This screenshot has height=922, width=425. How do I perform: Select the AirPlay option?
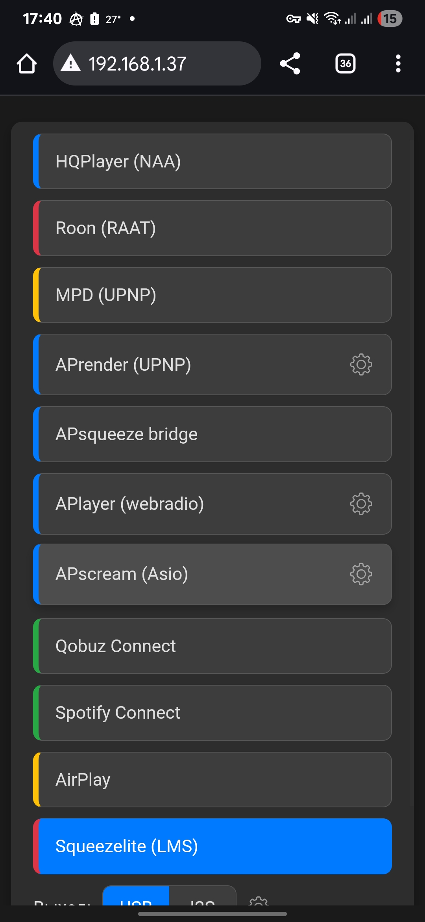point(213,779)
